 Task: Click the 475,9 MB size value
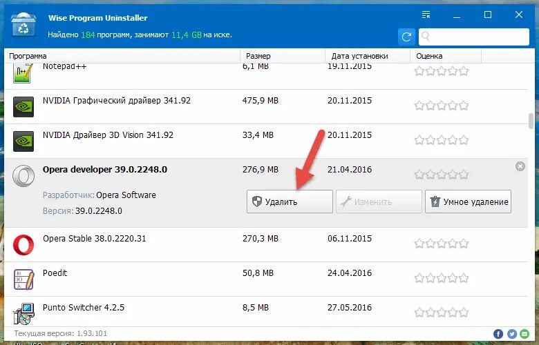261,101
